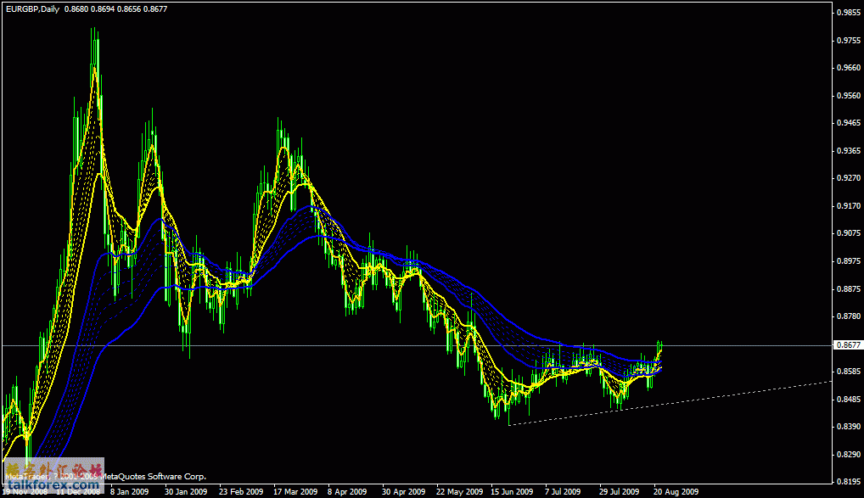
Task: Click the highlighted current price 0.8677 tag
Action: [848, 345]
